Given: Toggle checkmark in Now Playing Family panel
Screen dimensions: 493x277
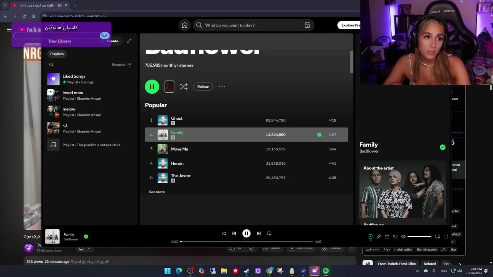Looking at the screenshot, I should [443, 147].
